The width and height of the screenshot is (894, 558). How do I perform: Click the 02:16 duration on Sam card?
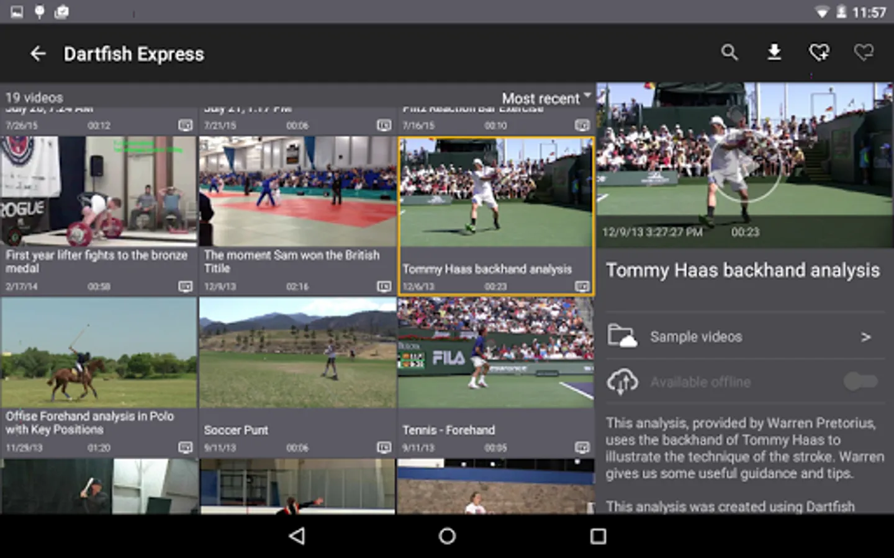tap(297, 286)
